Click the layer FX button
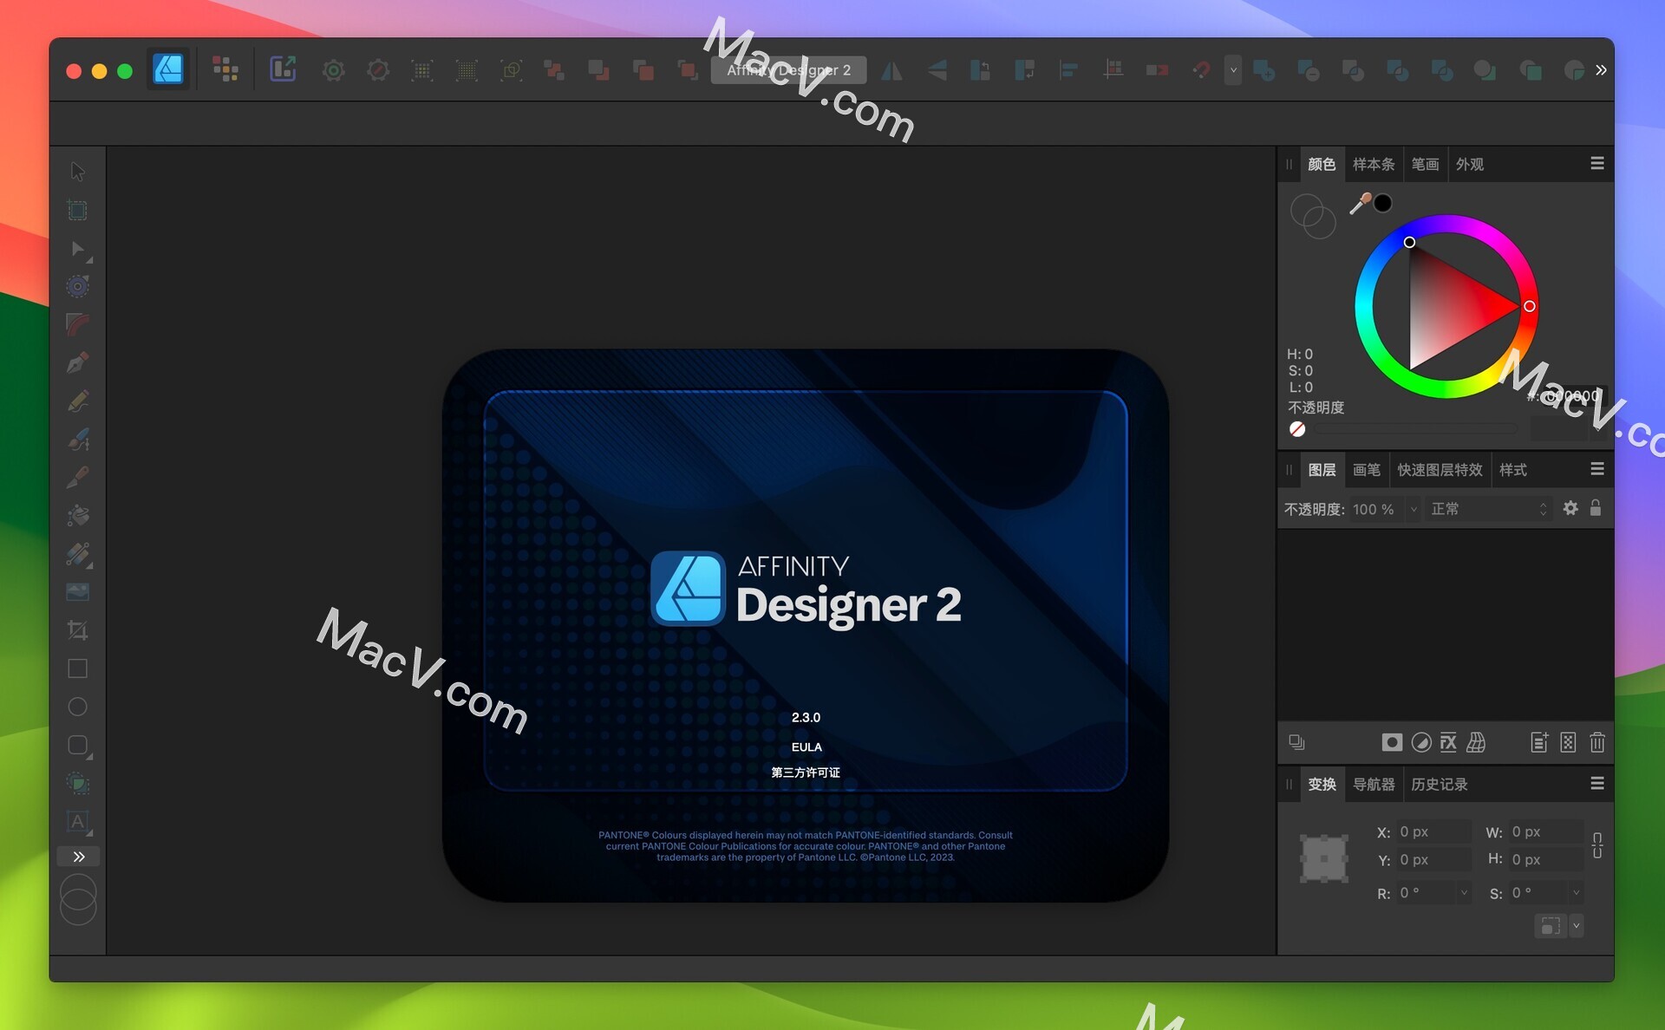The width and height of the screenshot is (1665, 1030). tap(1449, 742)
